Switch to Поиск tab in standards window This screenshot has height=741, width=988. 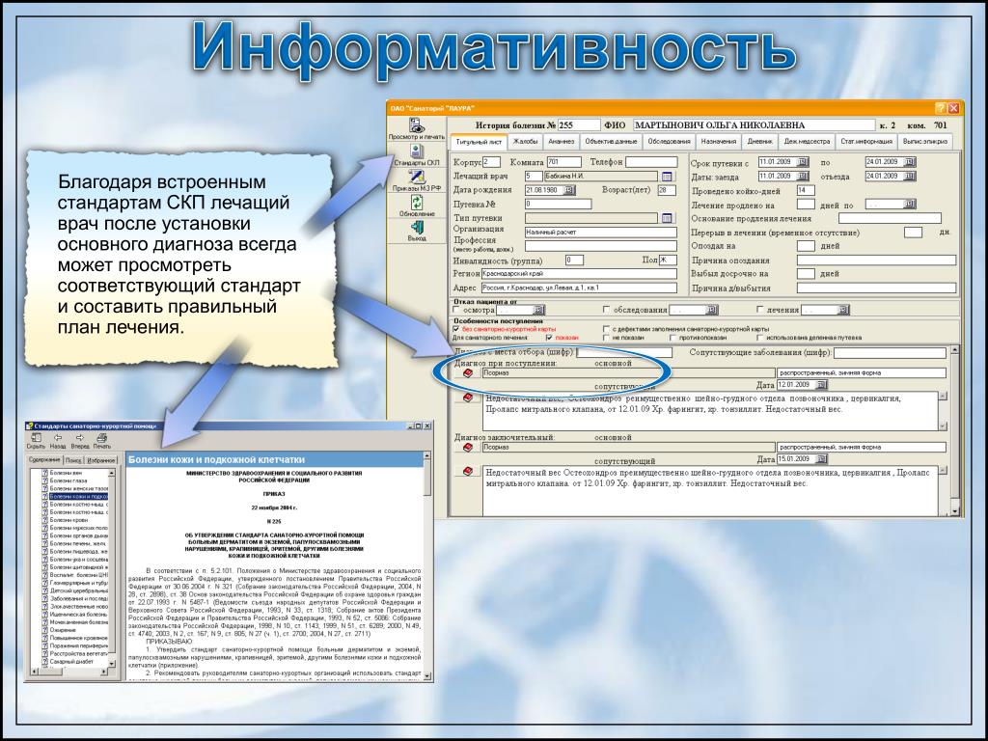point(73,460)
